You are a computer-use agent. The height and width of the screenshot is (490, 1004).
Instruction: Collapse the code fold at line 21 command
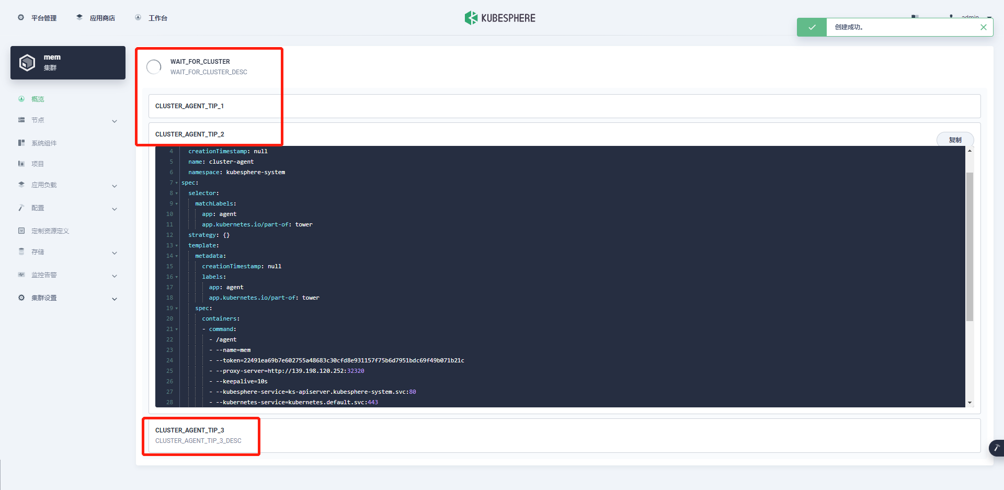point(177,329)
